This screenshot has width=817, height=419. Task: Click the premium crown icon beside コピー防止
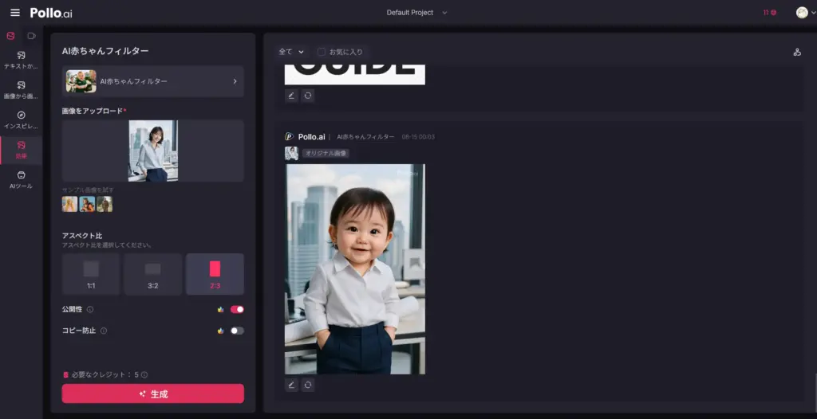(220, 331)
